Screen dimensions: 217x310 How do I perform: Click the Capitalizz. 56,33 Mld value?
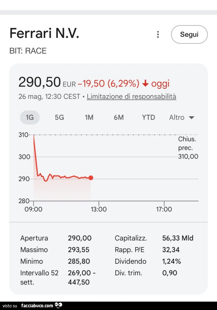178,238
